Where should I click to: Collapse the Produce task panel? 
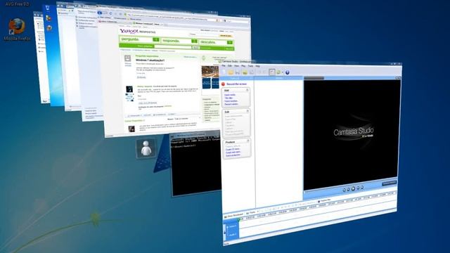(x=248, y=141)
